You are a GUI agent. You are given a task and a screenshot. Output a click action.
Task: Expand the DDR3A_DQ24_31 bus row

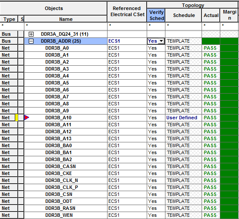click(x=31, y=34)
